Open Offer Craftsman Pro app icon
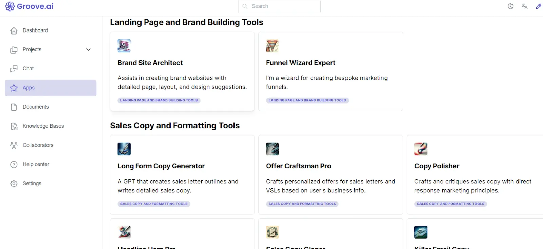 point(272,149)
